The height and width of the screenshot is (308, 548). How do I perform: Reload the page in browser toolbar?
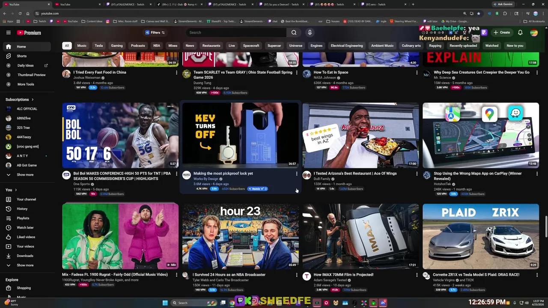pyautogui.click(x=20, y=13)
